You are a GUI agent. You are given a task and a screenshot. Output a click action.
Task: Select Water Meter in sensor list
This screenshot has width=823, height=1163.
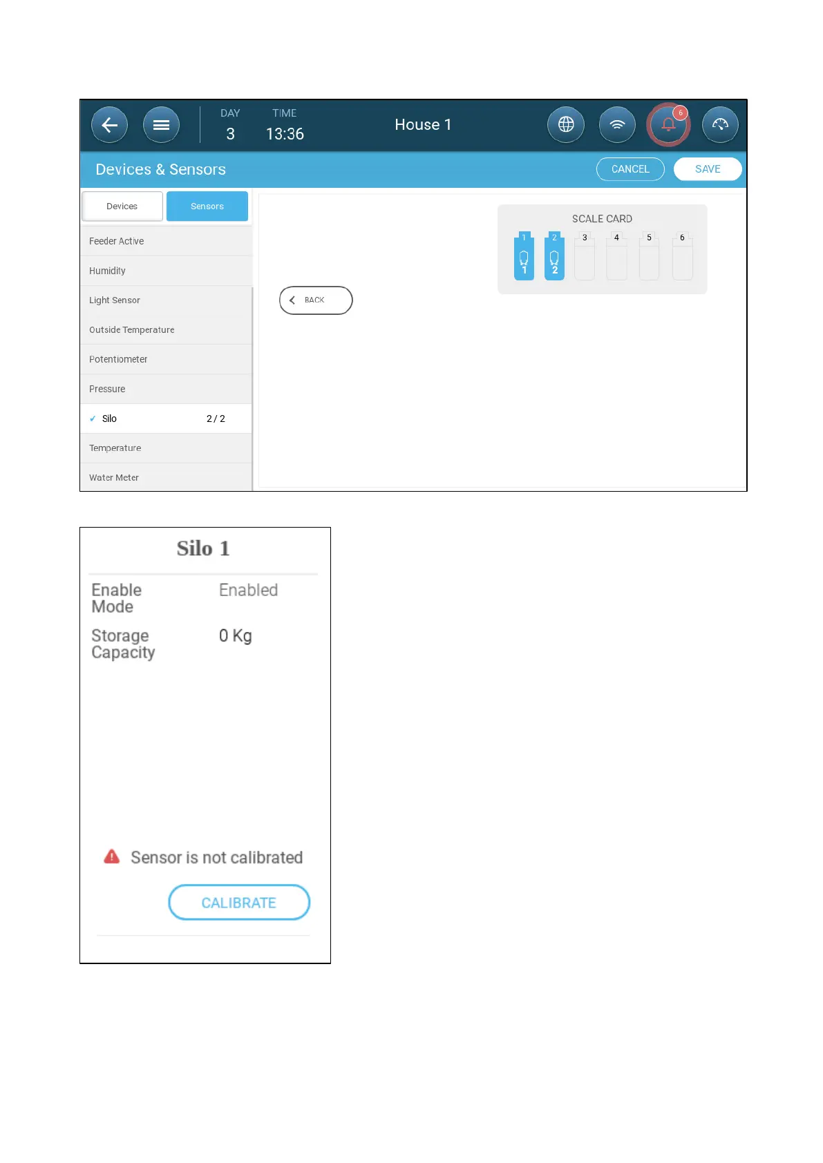166,477
